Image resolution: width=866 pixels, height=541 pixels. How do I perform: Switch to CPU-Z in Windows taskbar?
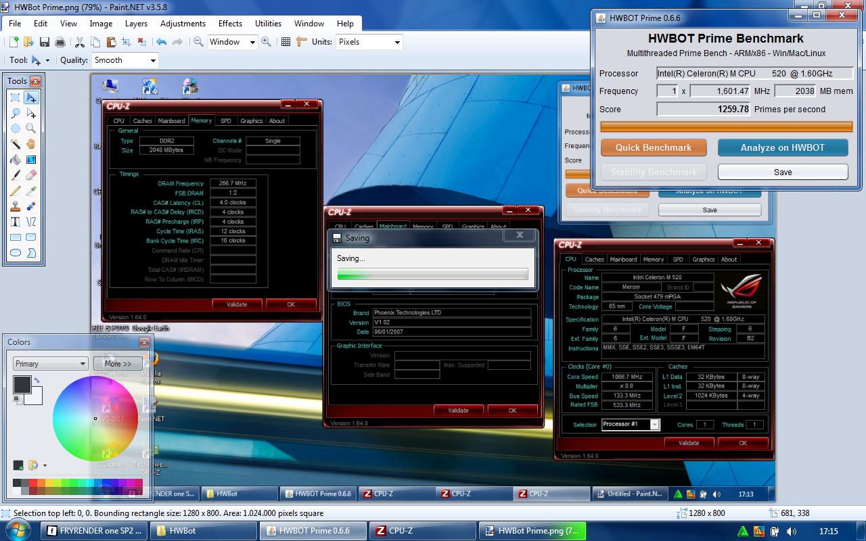point(423,531)
